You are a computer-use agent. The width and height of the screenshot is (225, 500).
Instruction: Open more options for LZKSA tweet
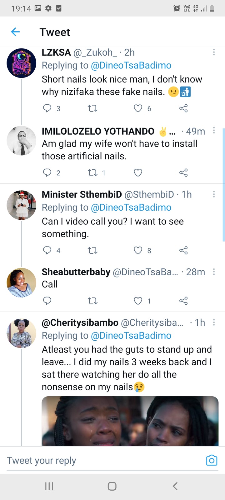(x=214, y=52)
